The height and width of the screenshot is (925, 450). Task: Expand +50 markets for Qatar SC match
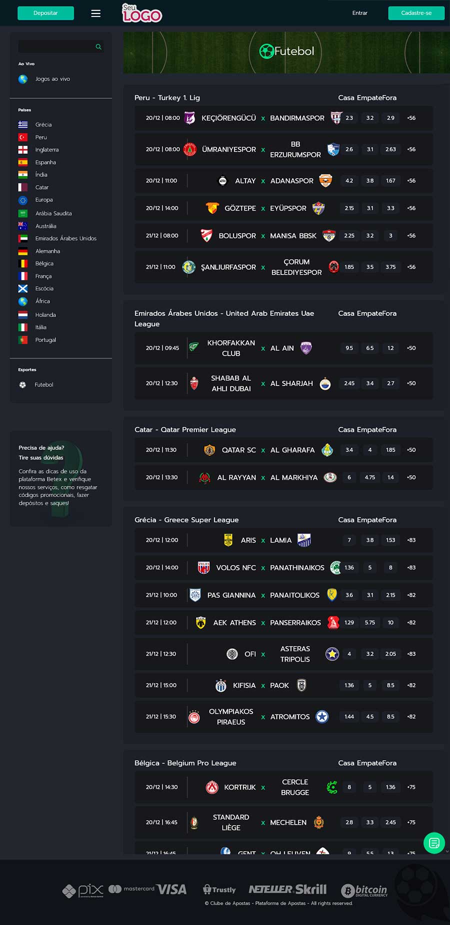point(411,450)
